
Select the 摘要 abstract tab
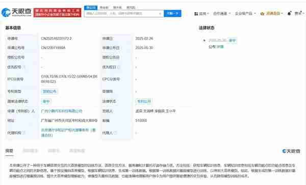point(9,151)
